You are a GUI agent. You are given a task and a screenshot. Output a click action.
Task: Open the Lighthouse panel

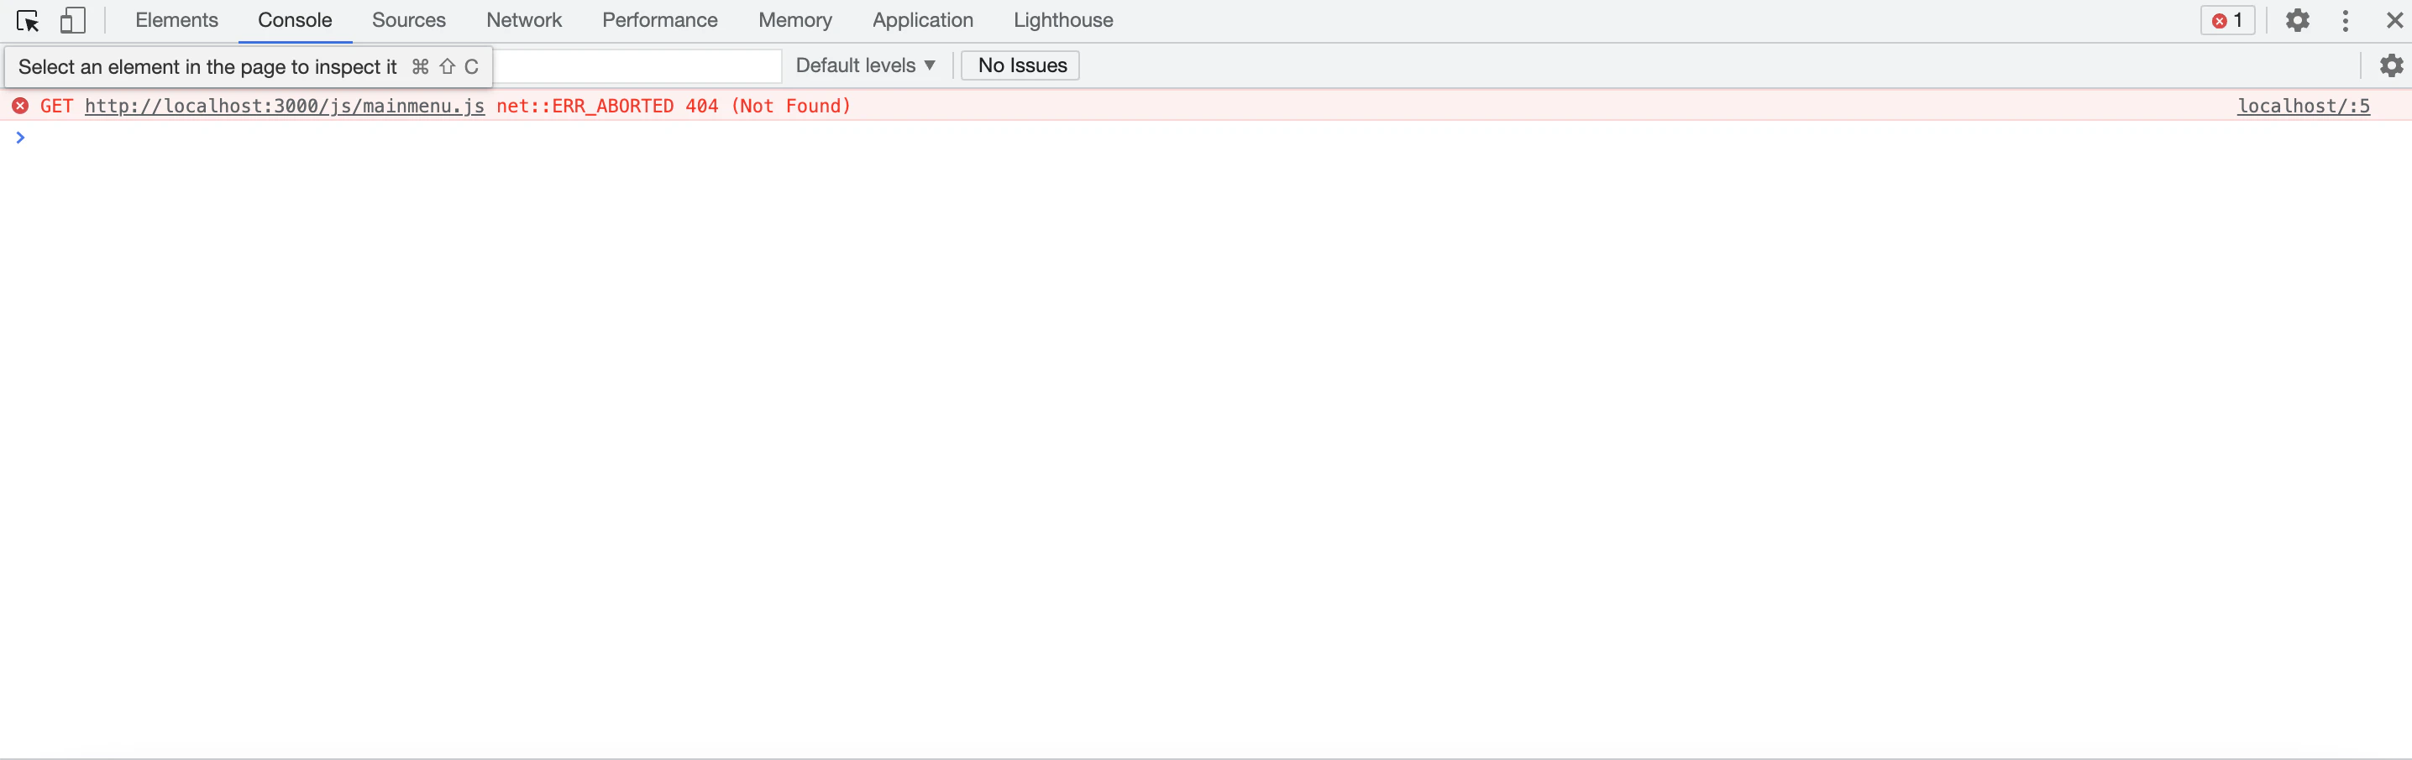(x=1062, y=19)
